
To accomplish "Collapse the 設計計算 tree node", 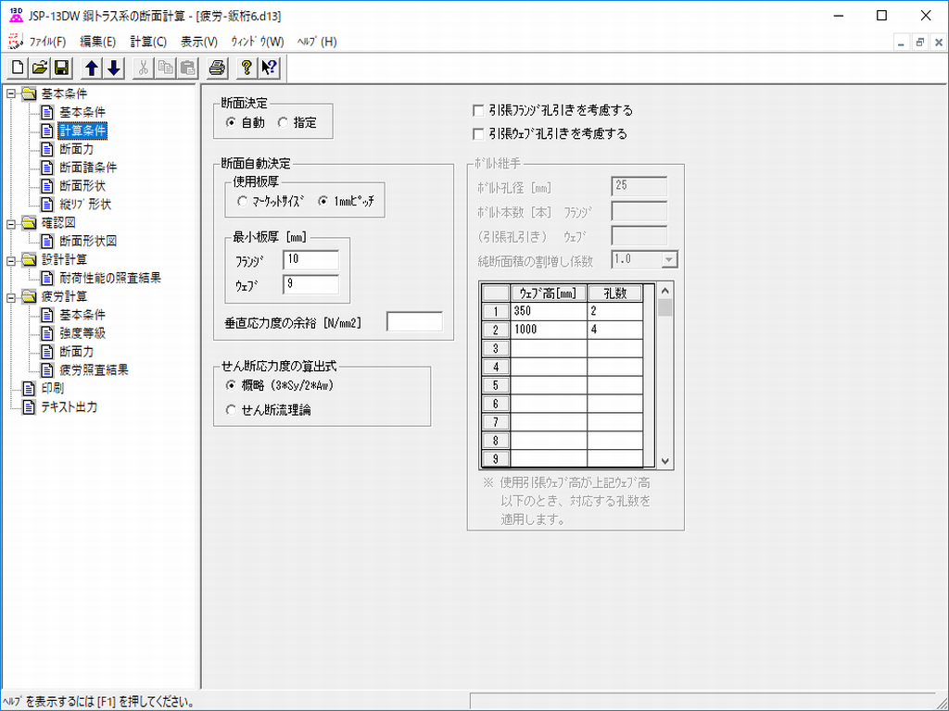I will point(11,259).
